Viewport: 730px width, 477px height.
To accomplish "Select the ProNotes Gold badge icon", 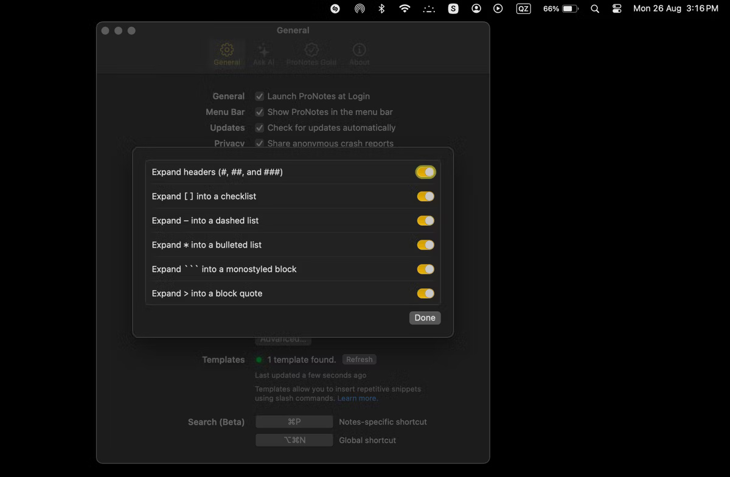I will pos(311,50).
